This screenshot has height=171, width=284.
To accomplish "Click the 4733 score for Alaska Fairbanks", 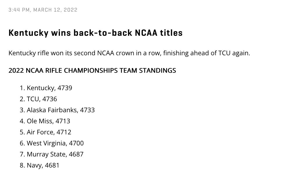I will tap(87, 110).
